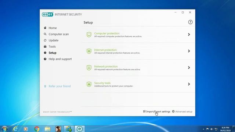Viewport: 235px width, 132px height.
Task: Click the taskbar clock showing 9:34 PM
Action: [225, 129]
